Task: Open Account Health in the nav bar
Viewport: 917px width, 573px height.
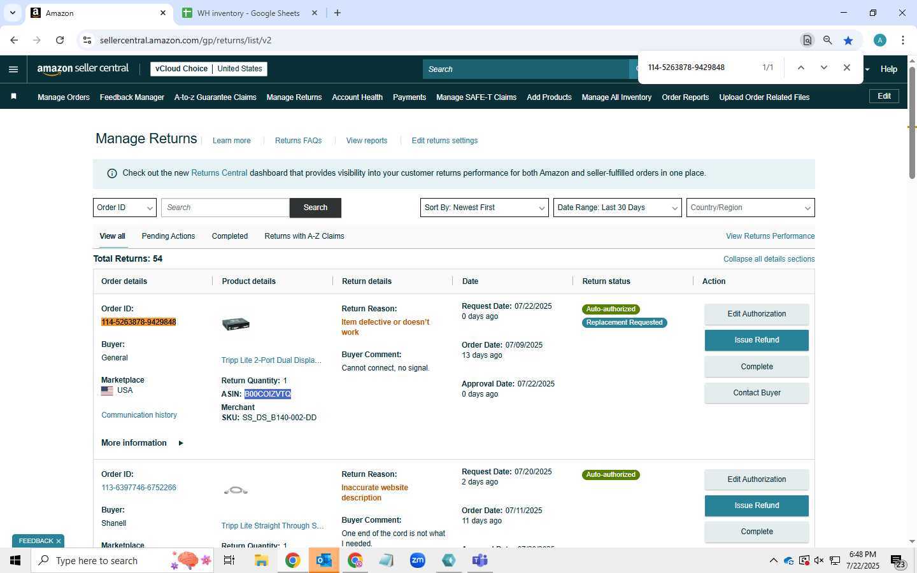Action: click(357, 97)
